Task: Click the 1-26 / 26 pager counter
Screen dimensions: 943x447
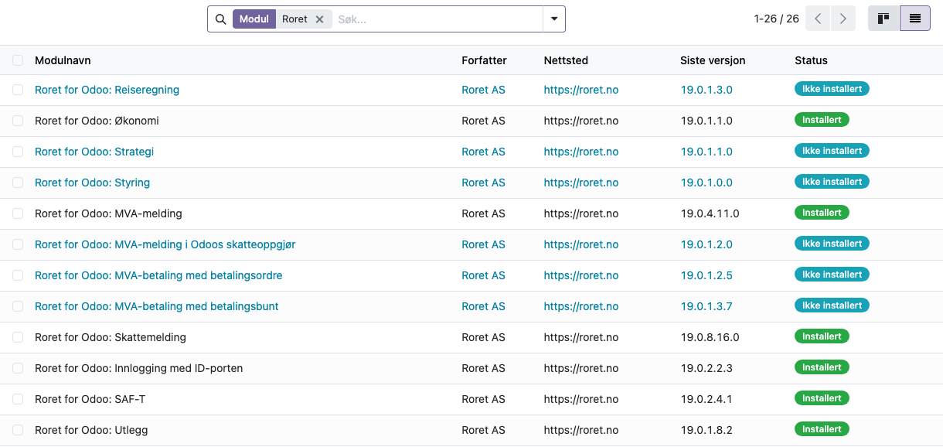Action: pos(776,19)
